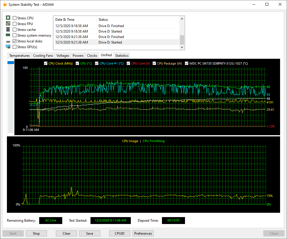Screen dimensions: 287x239
Task: Click the FPU percent icon beside Stress FPU
Action: point(8,24)
